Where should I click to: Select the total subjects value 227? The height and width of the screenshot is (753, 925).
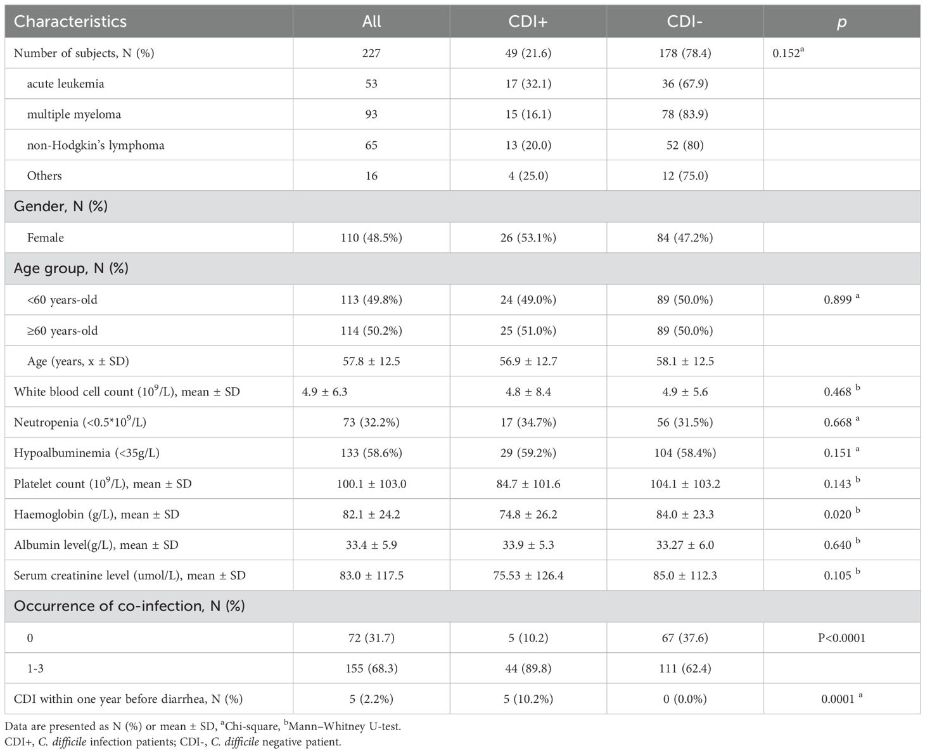(371, 53)
